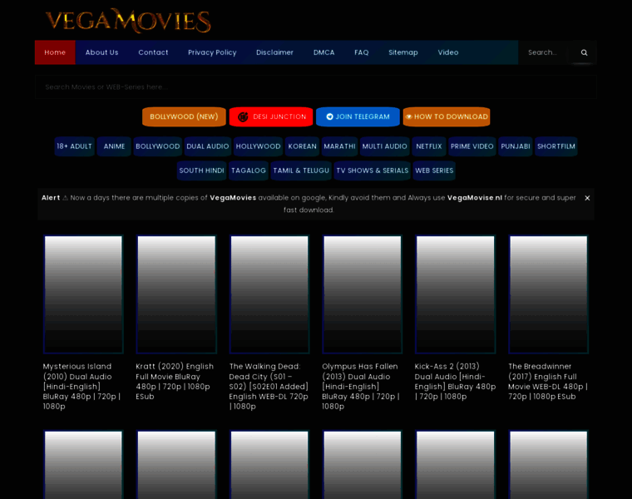Image resolution: width=632 pixels, height=499 pixels.
Task: Browse the Netflix category
Action: tap(429, 146)
